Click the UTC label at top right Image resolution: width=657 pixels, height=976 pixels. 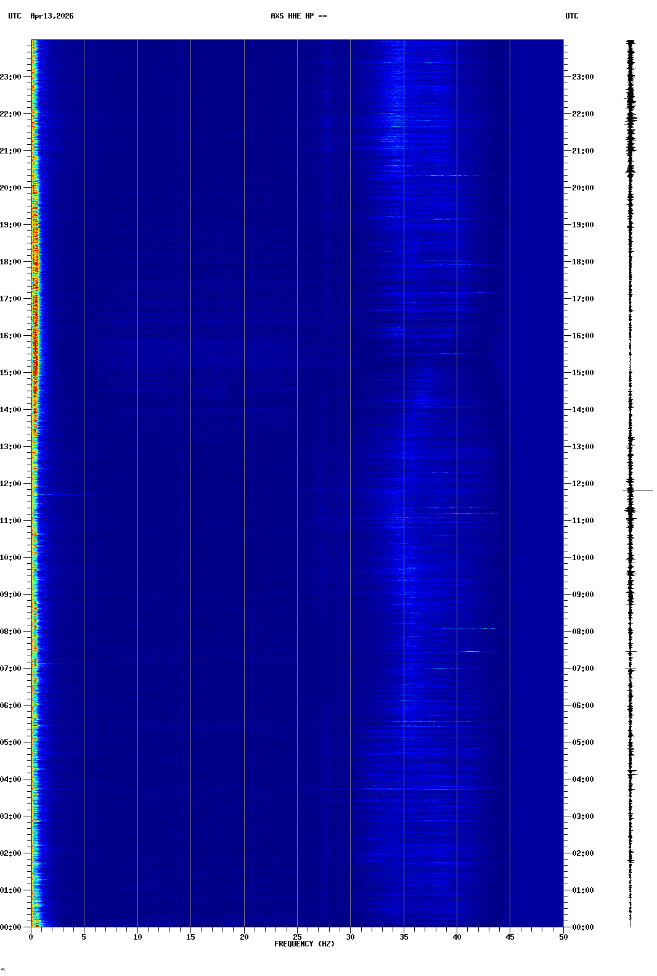click(x=571, y=16)
